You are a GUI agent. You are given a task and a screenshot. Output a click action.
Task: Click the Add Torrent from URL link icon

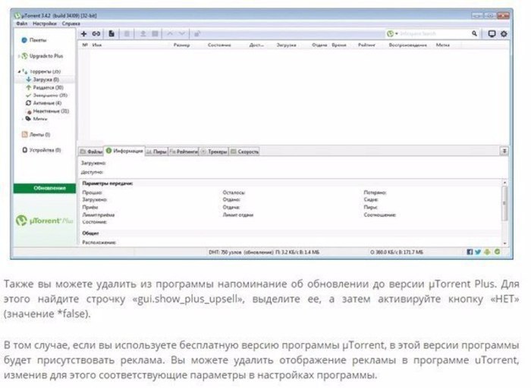click(x=96, y=34)
